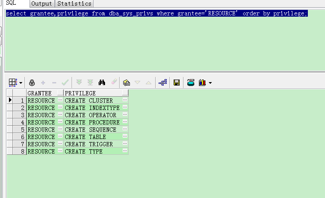The image size is (325, 198).
Task: Click the eraser clear record icon
Action: (114, 82)
